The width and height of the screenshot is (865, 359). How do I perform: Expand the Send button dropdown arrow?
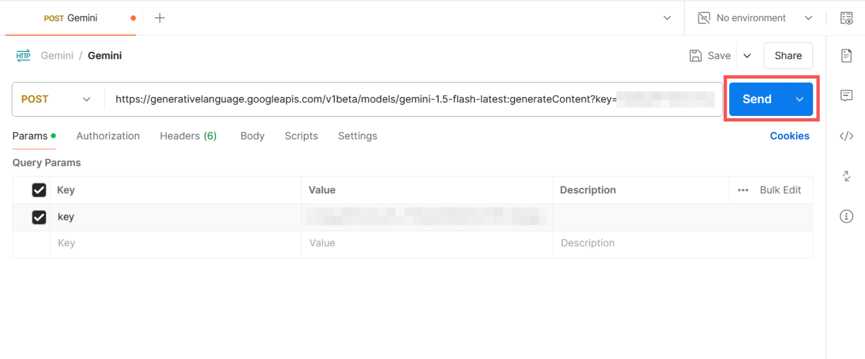tap(800, 99)
